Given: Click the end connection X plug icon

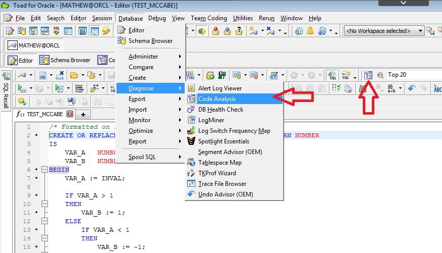Looking at the screenshot, I should (x=270, y=31).
